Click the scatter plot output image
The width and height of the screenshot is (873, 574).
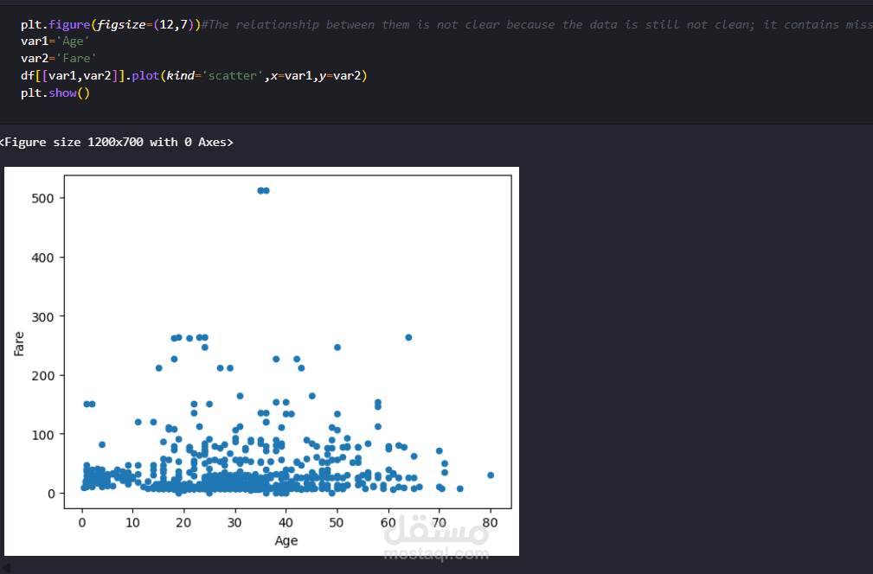coord(261,360)
